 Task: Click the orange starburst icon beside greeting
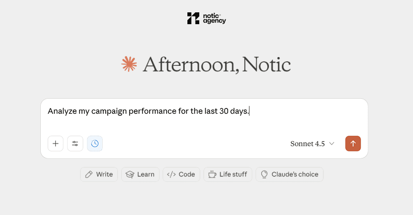(129, 64)
